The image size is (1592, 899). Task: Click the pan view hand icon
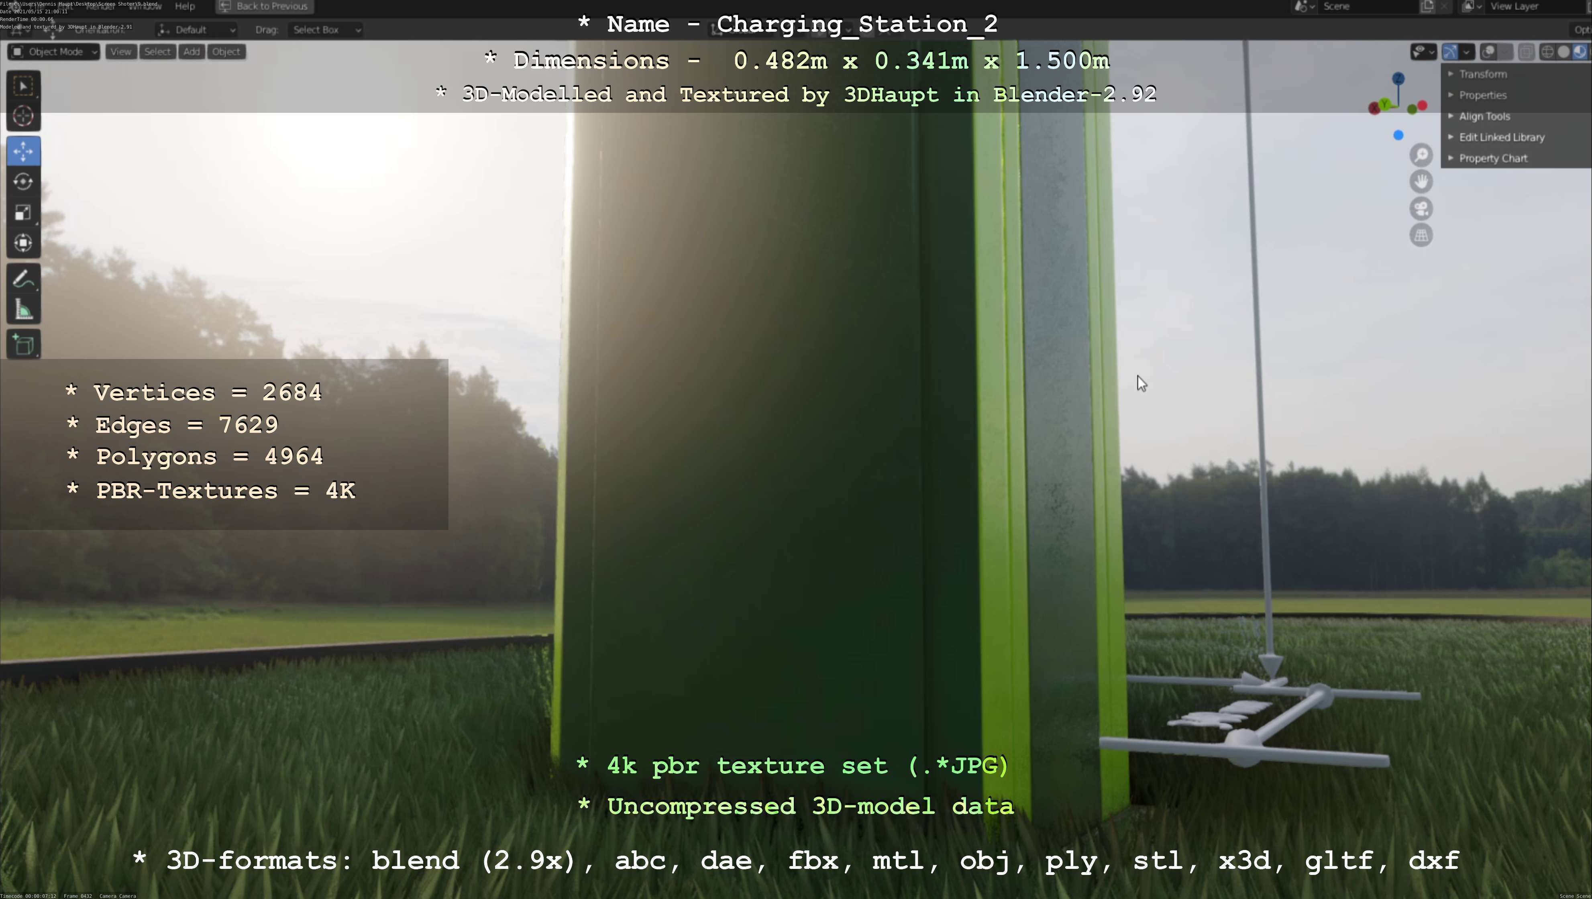coord(1421,181)
